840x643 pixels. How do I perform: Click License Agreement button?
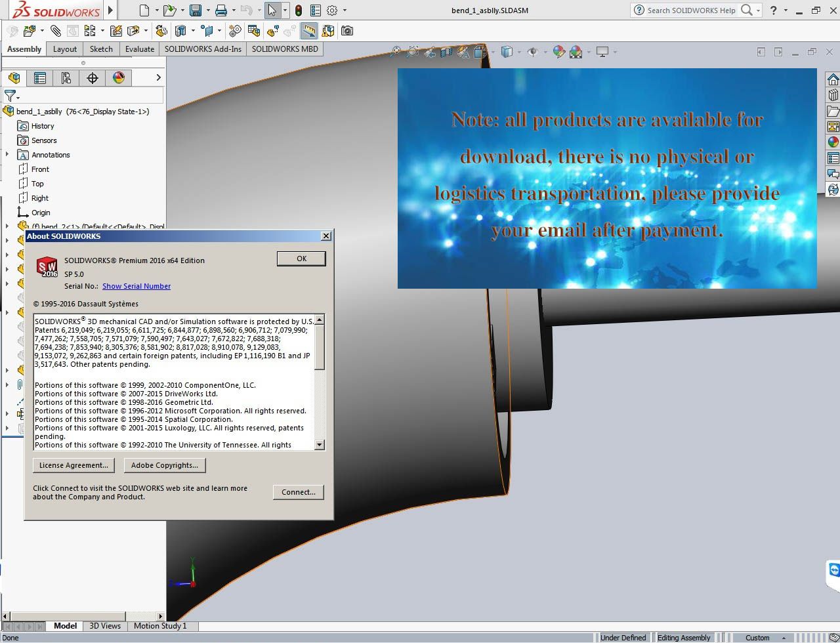click(x=73, y=465)
